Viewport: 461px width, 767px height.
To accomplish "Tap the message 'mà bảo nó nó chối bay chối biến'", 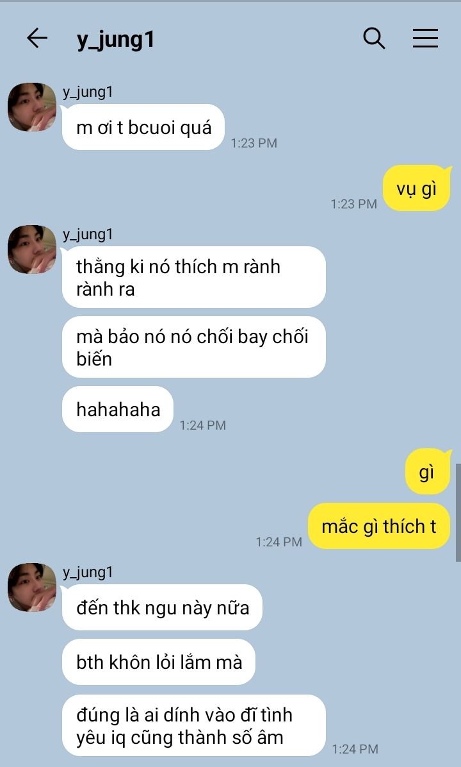I will coord(193,348).
